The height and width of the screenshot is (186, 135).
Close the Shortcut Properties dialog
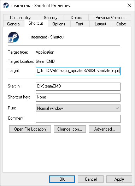pyautogui.click(x=129, y=5)
